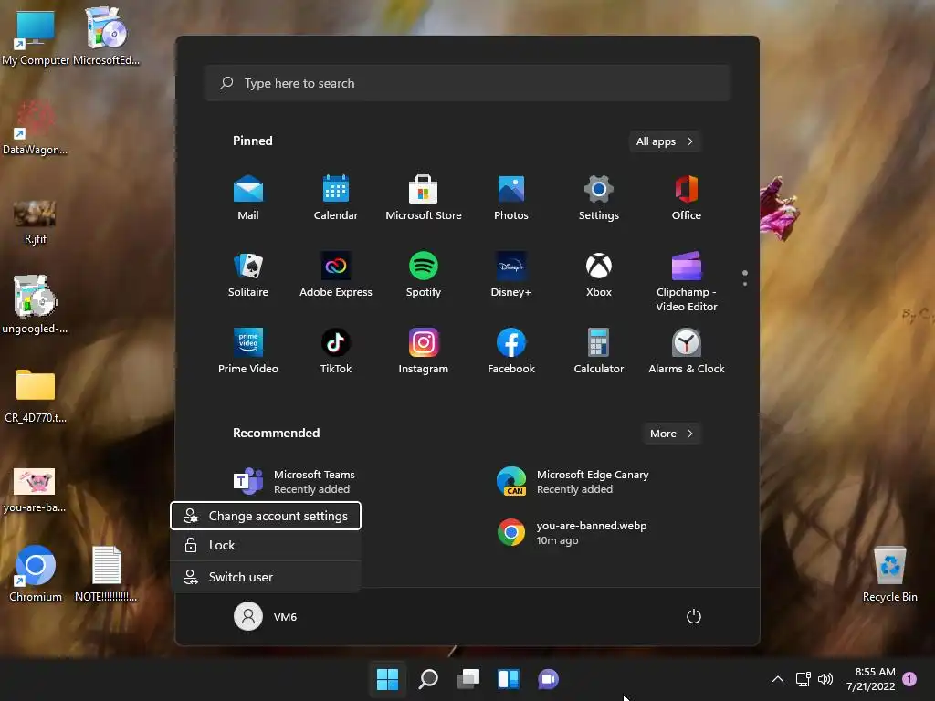Expand All apps list
Viewport: 935px width, 701px height.
coord(665,141)
